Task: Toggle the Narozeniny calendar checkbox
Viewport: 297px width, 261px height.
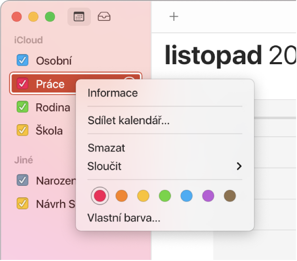Action: [x=22, y=180]
